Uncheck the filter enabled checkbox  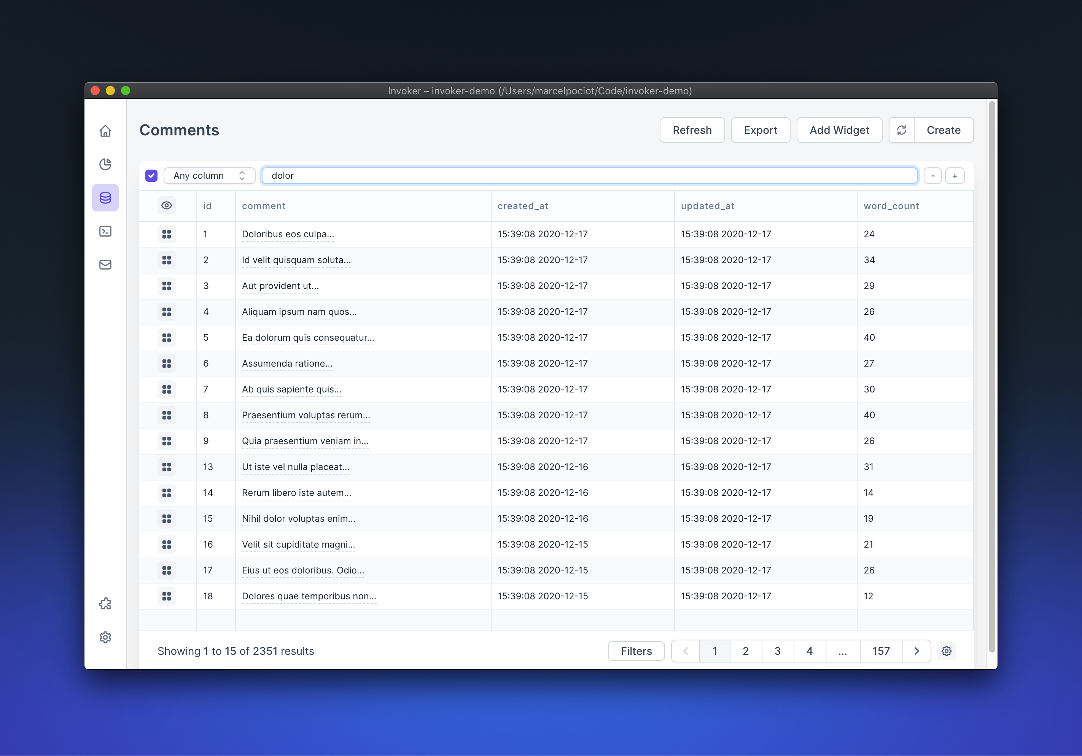151,176
